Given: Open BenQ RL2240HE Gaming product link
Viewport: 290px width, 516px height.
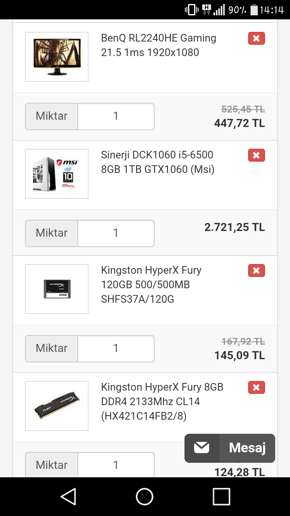Looking at the screenshot, I should [x=159, y=45].
